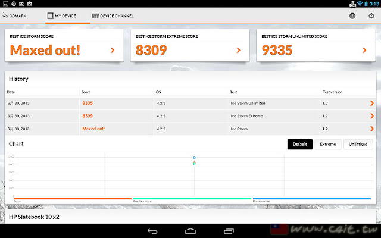
Task: Open settings gear icon
Action: [x=371, y=16]
